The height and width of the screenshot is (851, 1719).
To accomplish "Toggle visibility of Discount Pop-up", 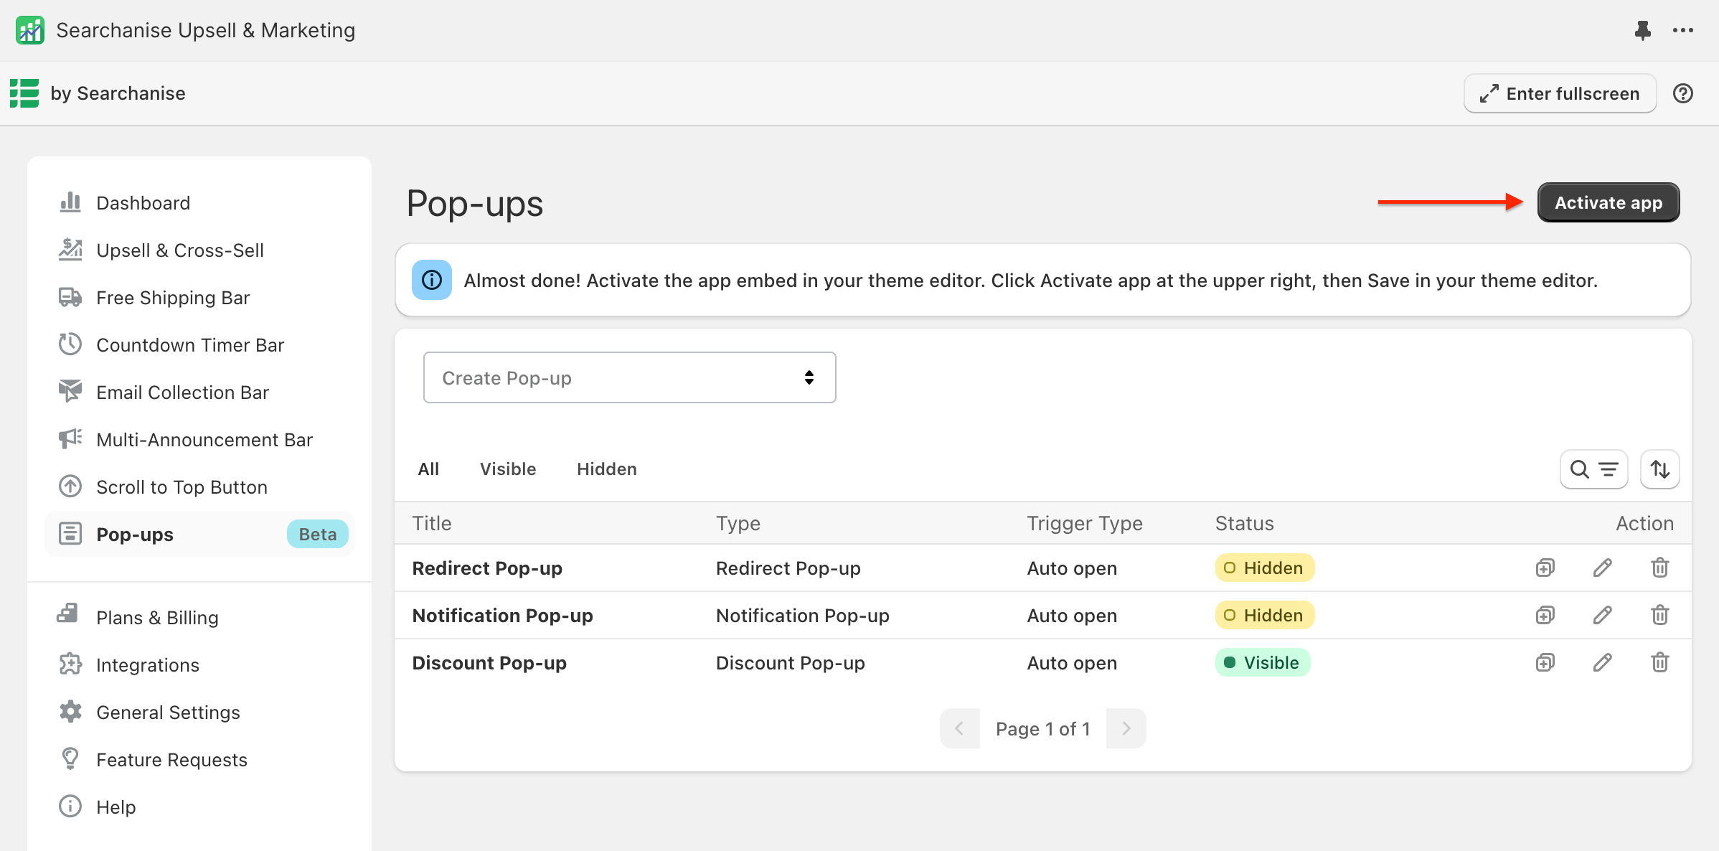I will tap(1262, 662).
